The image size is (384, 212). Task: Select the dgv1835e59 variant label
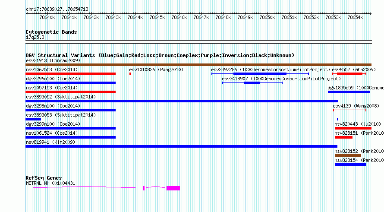[356, 88]
